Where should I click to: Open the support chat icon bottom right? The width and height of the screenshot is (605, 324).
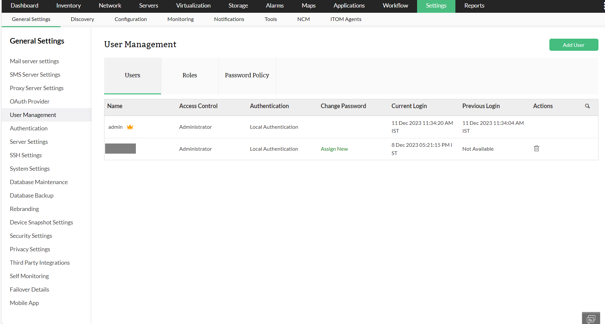591,318
